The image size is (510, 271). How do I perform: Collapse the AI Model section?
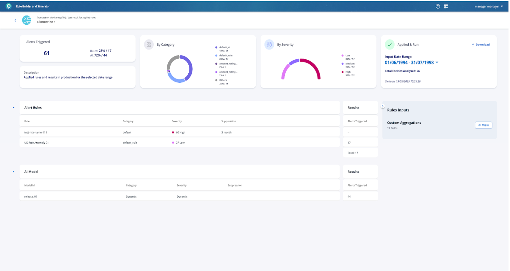click(x=14, y=172)
